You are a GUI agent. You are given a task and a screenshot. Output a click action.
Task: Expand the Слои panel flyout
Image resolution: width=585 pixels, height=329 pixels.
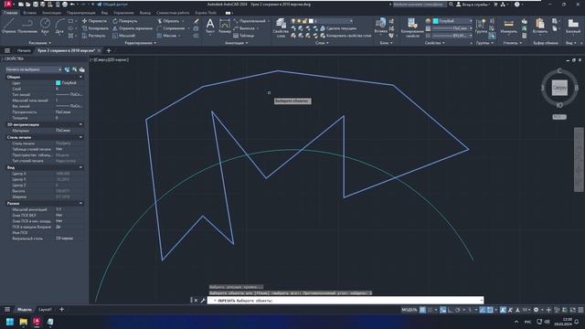[322, 43]
